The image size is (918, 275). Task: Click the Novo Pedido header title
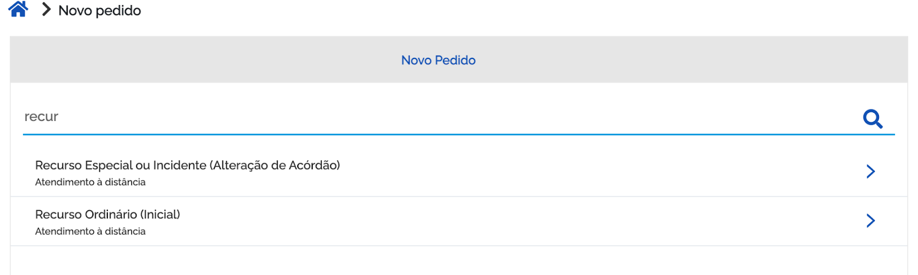coord(438,60)
